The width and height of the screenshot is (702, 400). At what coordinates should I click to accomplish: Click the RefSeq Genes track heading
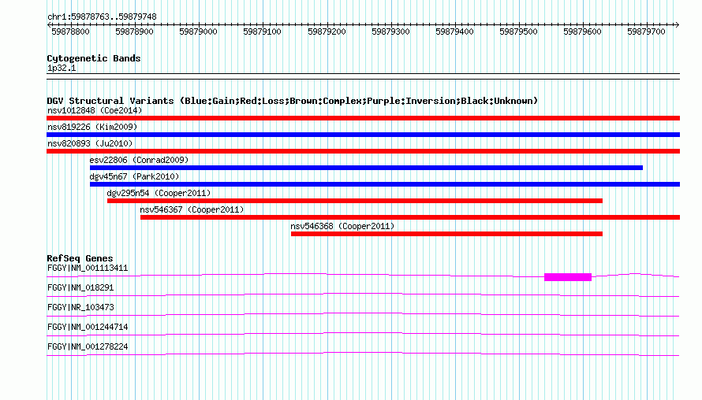tap(80, 258)
